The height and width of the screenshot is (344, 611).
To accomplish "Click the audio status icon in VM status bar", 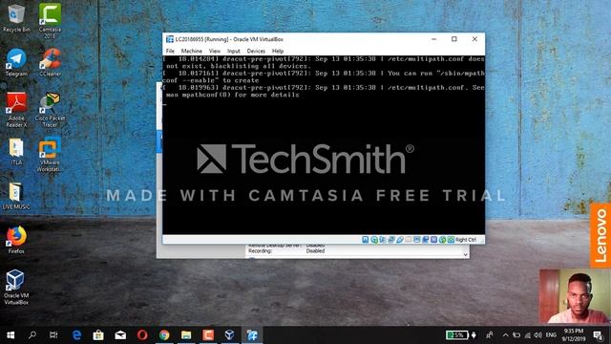I will click(383, 240).
